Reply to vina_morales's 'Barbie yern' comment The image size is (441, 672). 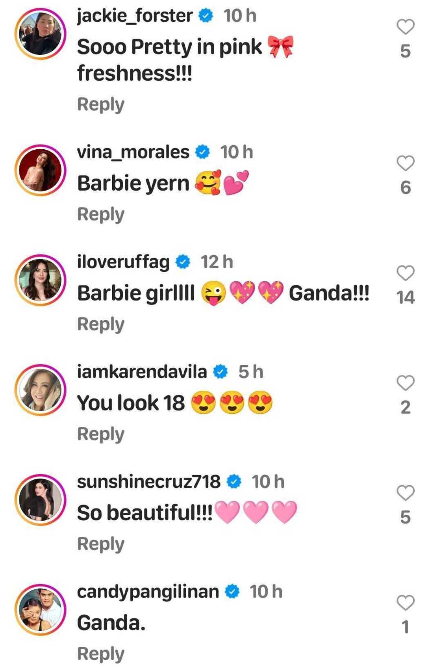101,214
